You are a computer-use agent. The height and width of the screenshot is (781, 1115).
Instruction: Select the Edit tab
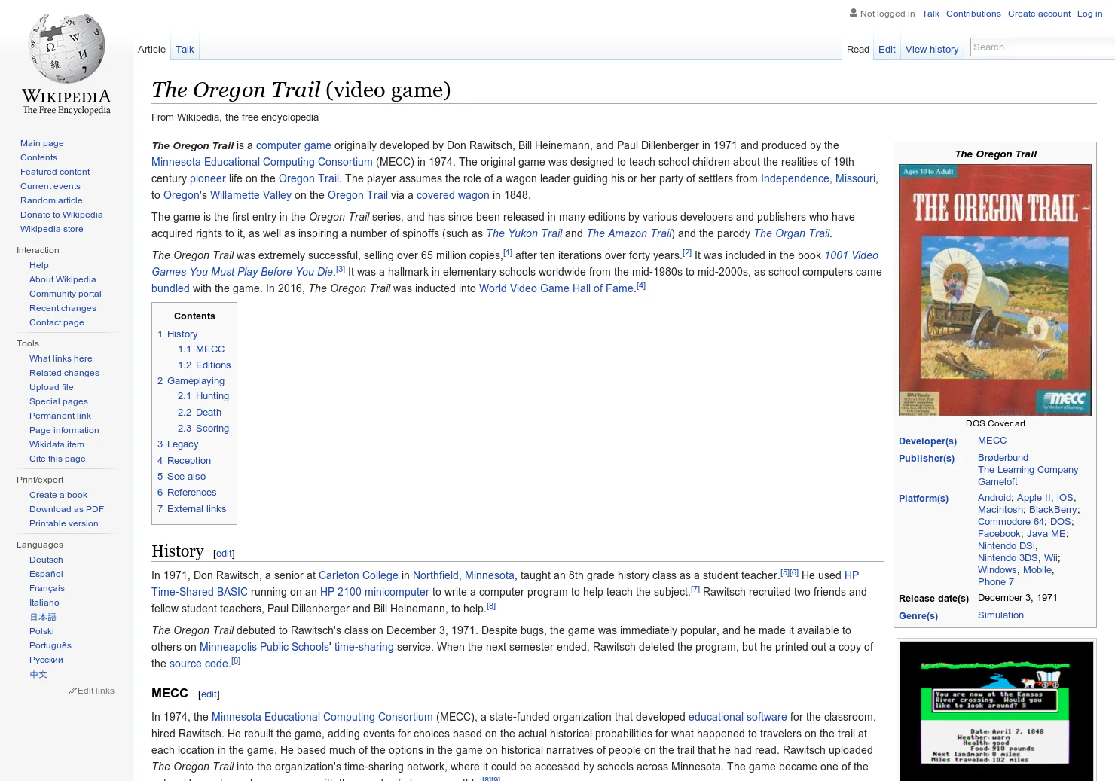pyautogui.click(x=886, y=49)
